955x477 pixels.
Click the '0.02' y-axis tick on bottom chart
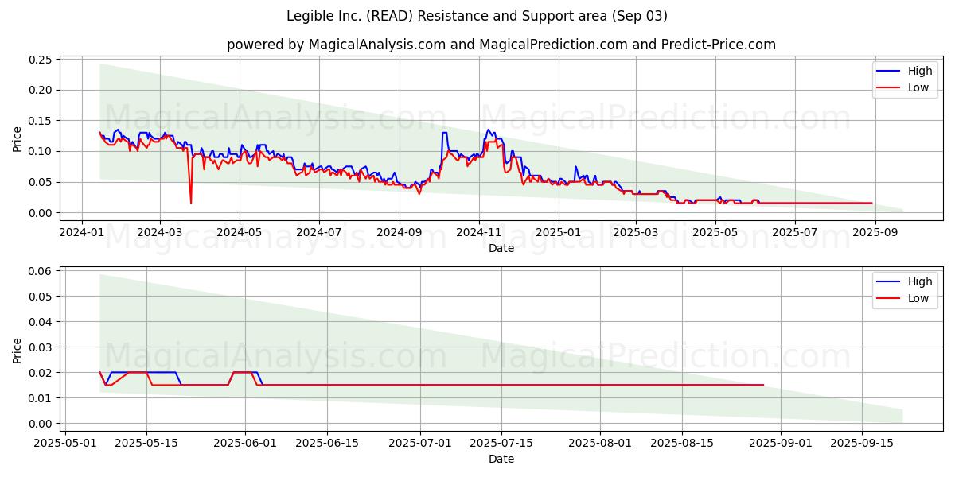(41, 373)
